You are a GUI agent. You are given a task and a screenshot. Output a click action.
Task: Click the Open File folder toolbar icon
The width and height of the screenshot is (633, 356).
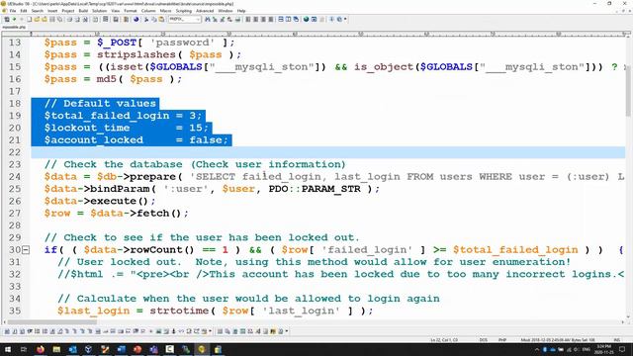coord(37,19)
